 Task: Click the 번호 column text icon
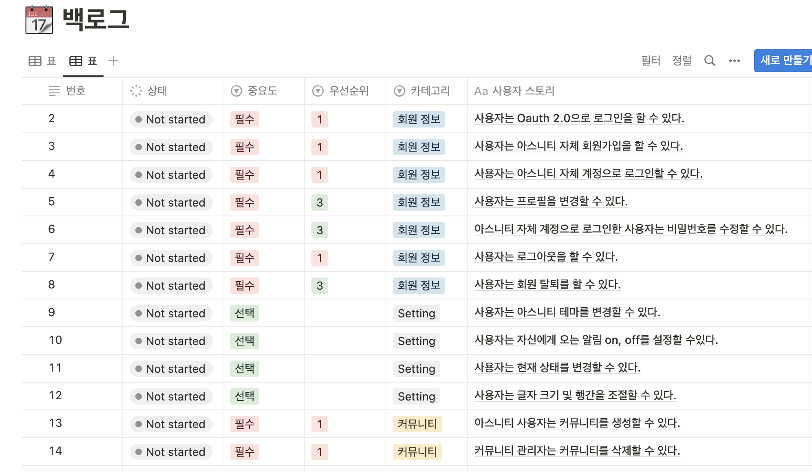54,90
